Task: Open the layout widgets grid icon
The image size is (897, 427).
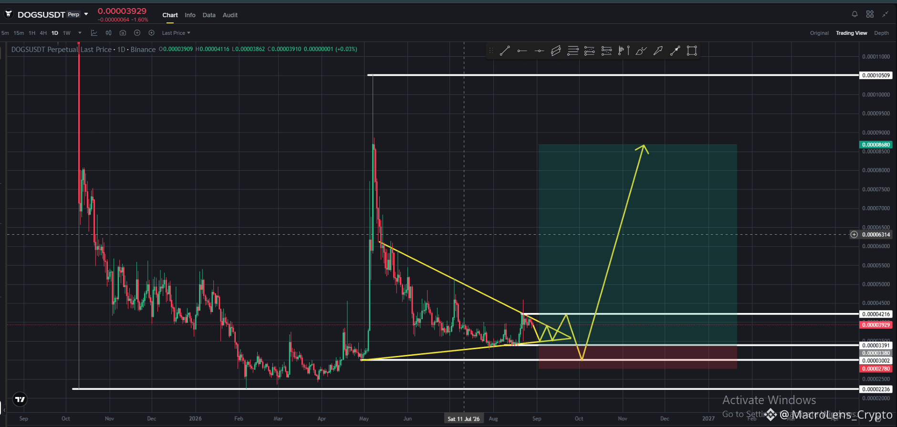Action: tap(870, 14)
